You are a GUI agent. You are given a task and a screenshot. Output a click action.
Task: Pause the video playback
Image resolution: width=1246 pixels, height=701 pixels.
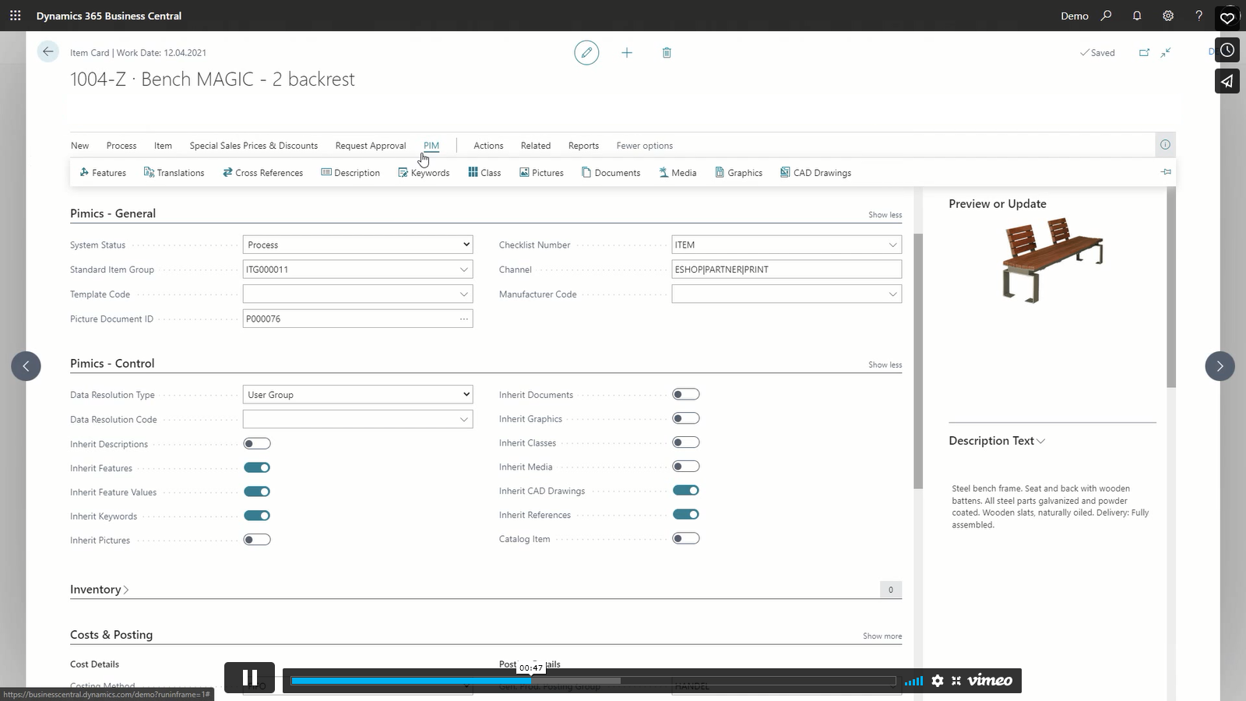[x=249, y=678]
